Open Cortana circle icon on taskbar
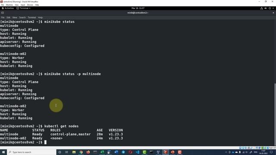276x155 pixels. 60,152
